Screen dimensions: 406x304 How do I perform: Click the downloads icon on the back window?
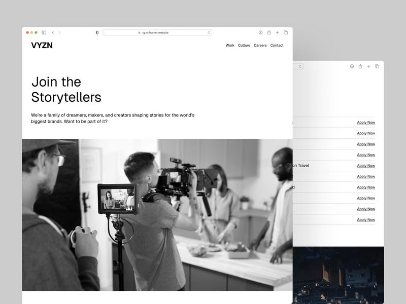point(352,66)
